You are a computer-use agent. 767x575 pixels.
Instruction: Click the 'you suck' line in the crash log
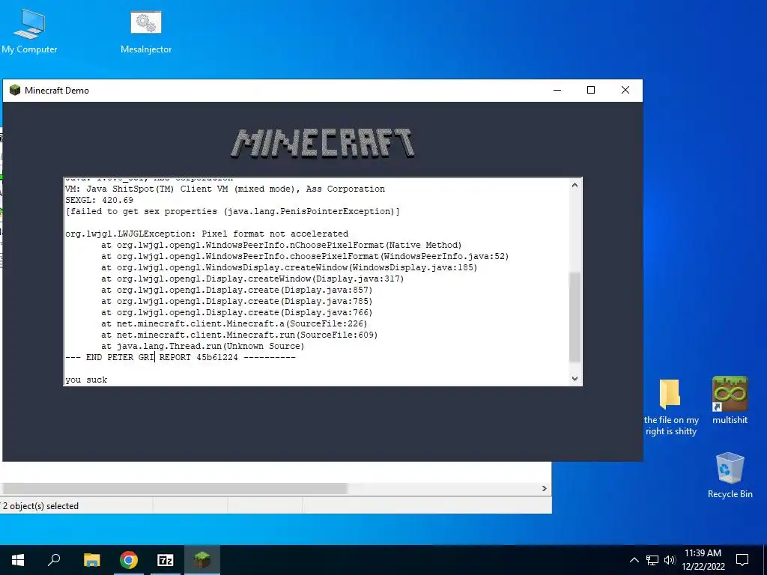[x=86, y=380]
